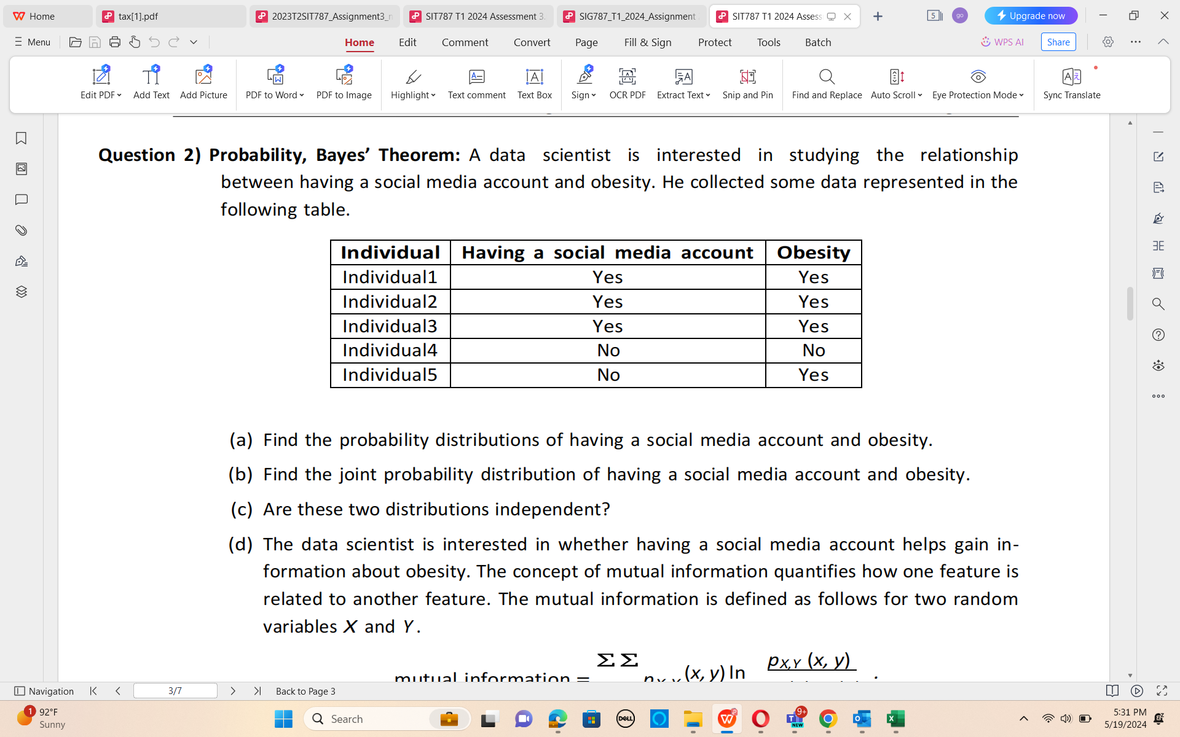Click the page number input field
The width and height of the screenshot is (1180, 737).
[175, 690]
